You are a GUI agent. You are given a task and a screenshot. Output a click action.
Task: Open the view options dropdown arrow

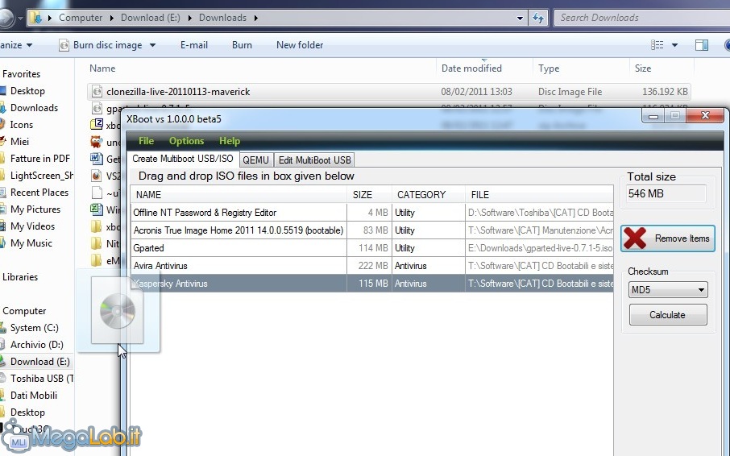674,45
